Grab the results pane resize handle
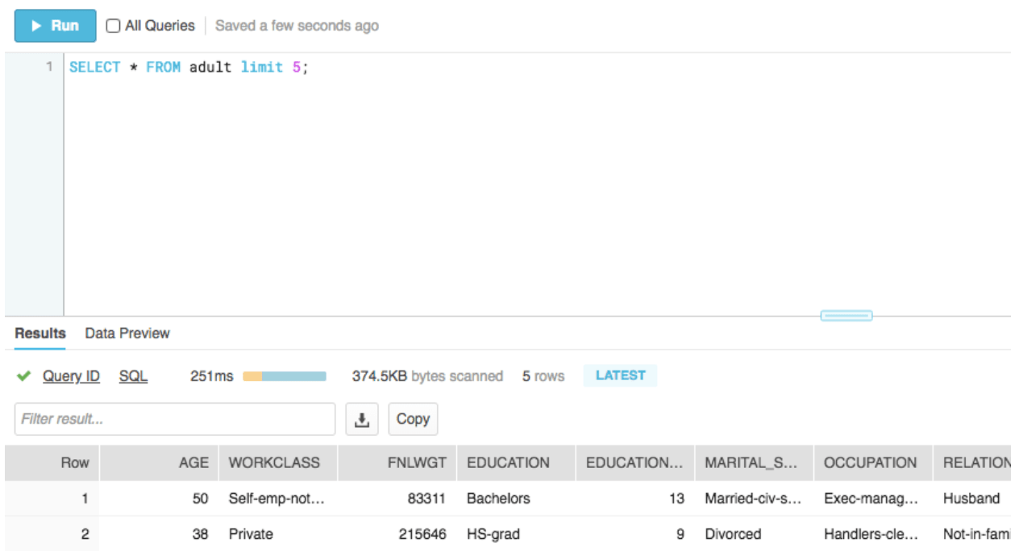The image size is (1019, 559). 846,316
